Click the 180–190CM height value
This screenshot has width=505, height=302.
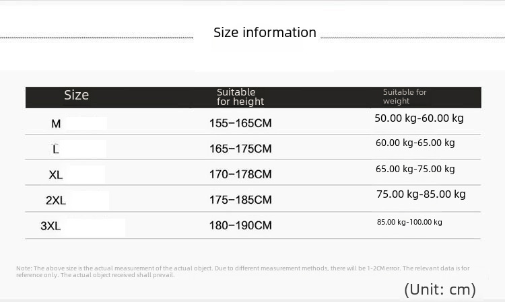click(240, 225)
